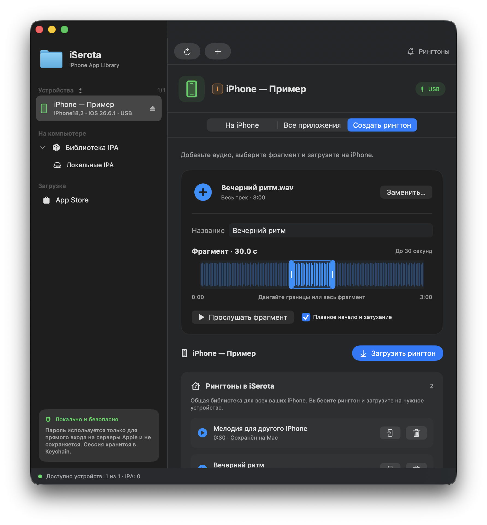Click the Заменить… button
Viewport: 487px width, 525px height.
[406, 192]
